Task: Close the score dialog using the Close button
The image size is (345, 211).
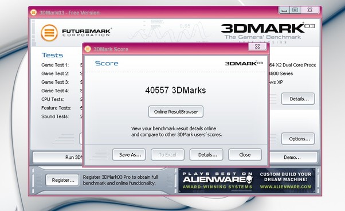Action: 245,155
